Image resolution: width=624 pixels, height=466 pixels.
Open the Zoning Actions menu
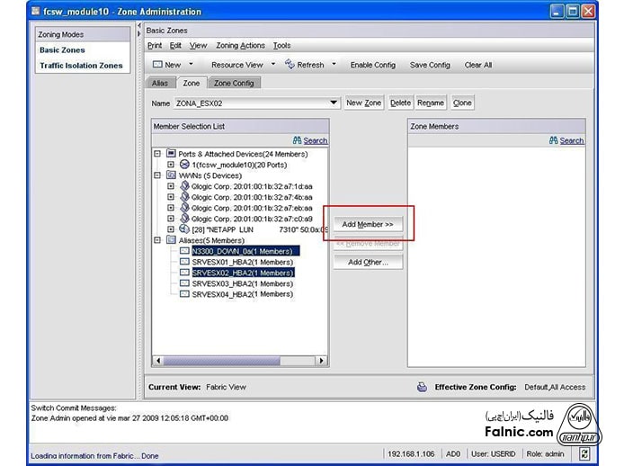point(240,45)
